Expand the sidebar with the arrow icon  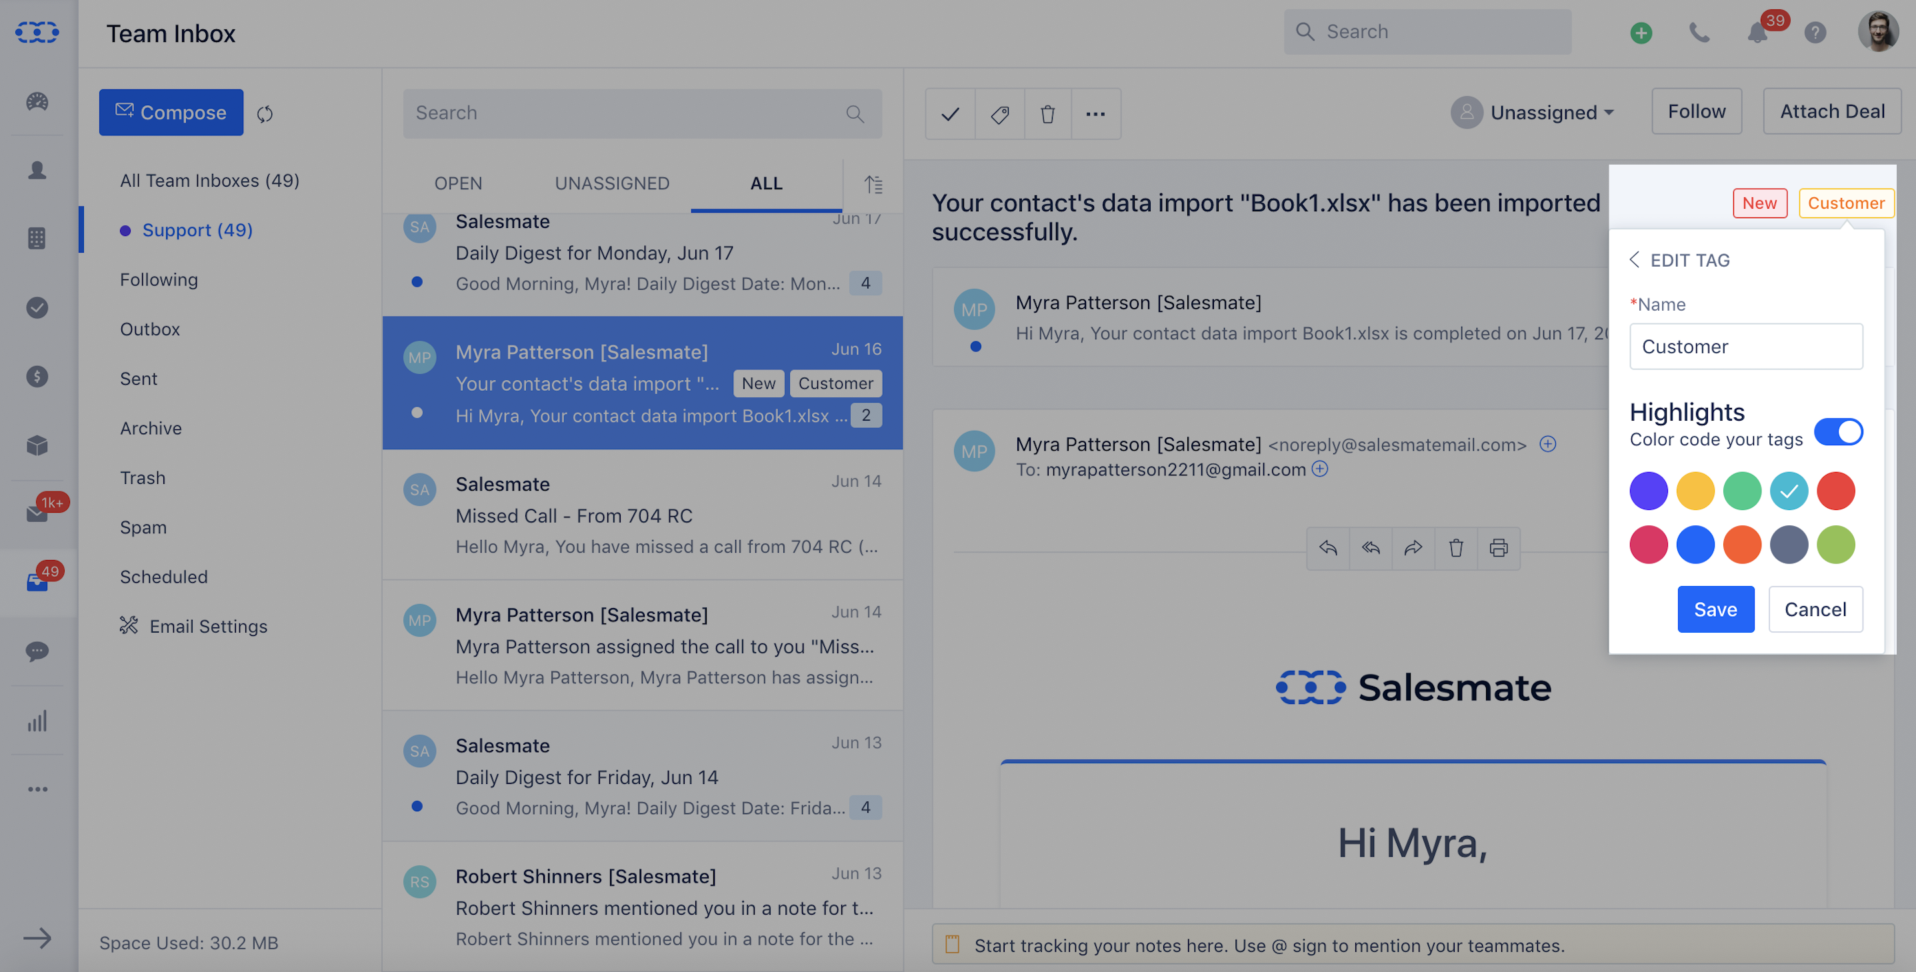[x=37, y=938]
